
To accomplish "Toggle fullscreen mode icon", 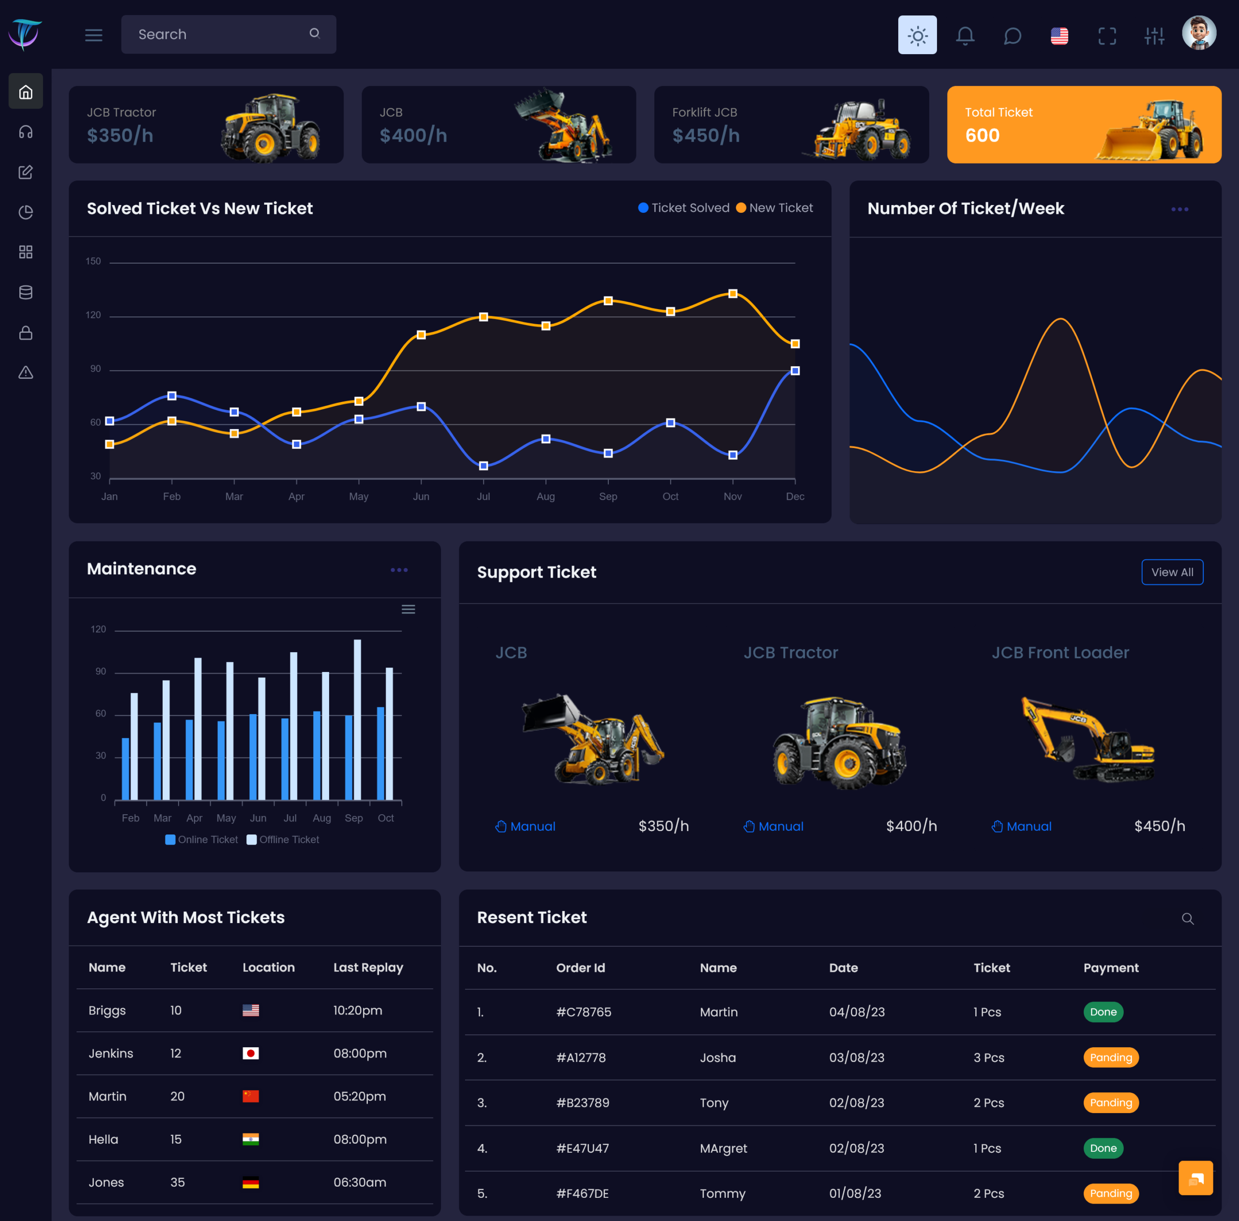I will 1107,36.
